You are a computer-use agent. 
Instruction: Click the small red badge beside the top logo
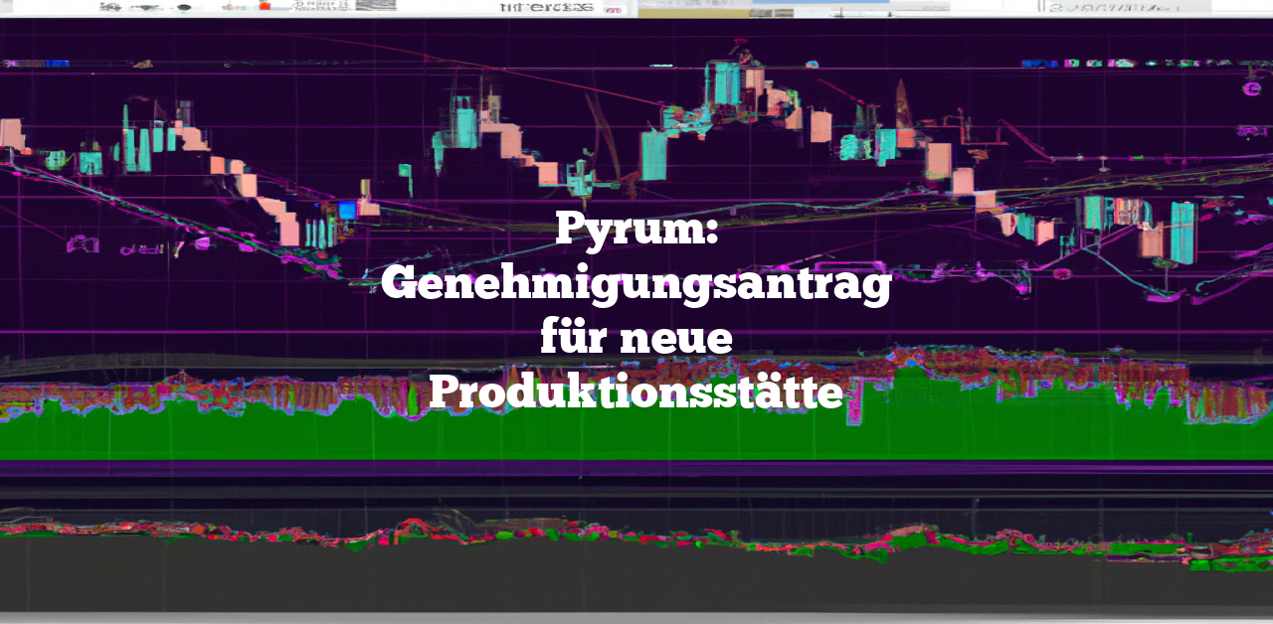coord(616,8)
